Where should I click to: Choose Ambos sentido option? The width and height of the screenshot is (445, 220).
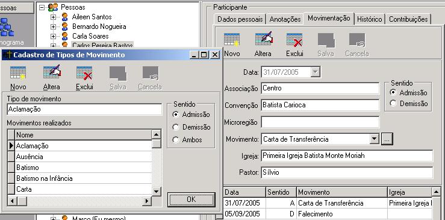click(x=176, y=140)
